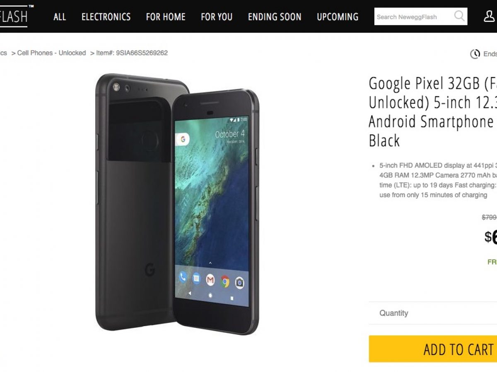Go to FOR YOU section
Viewport: 497px width, 372px height.
point(217,17)
